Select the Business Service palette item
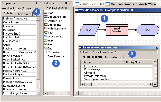The width and height of the screenshot is (161, 102). pyautogui.click(x=55, y=17)
